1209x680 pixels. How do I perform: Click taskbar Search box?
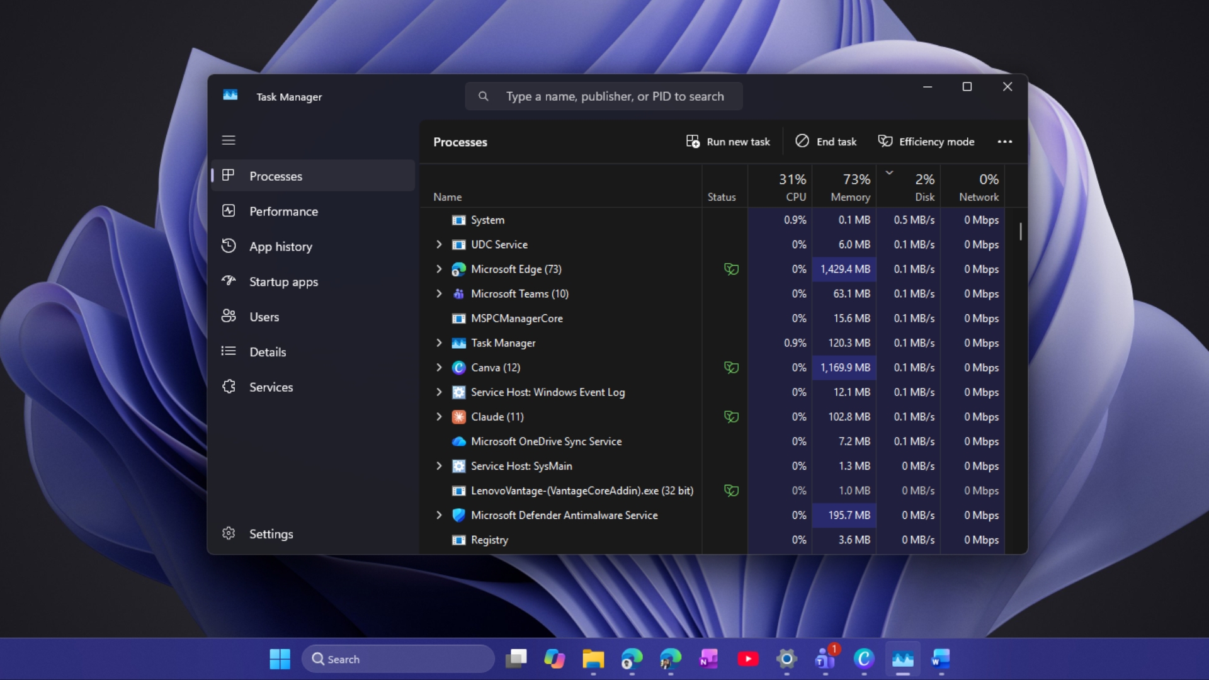(x=398, y=659)
